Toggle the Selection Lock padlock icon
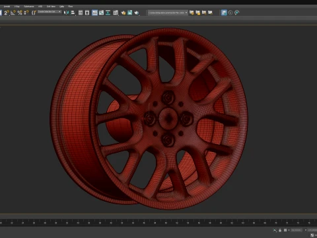Screen dimensions: 317x238 pyautogui.click(x=280, y=230)
